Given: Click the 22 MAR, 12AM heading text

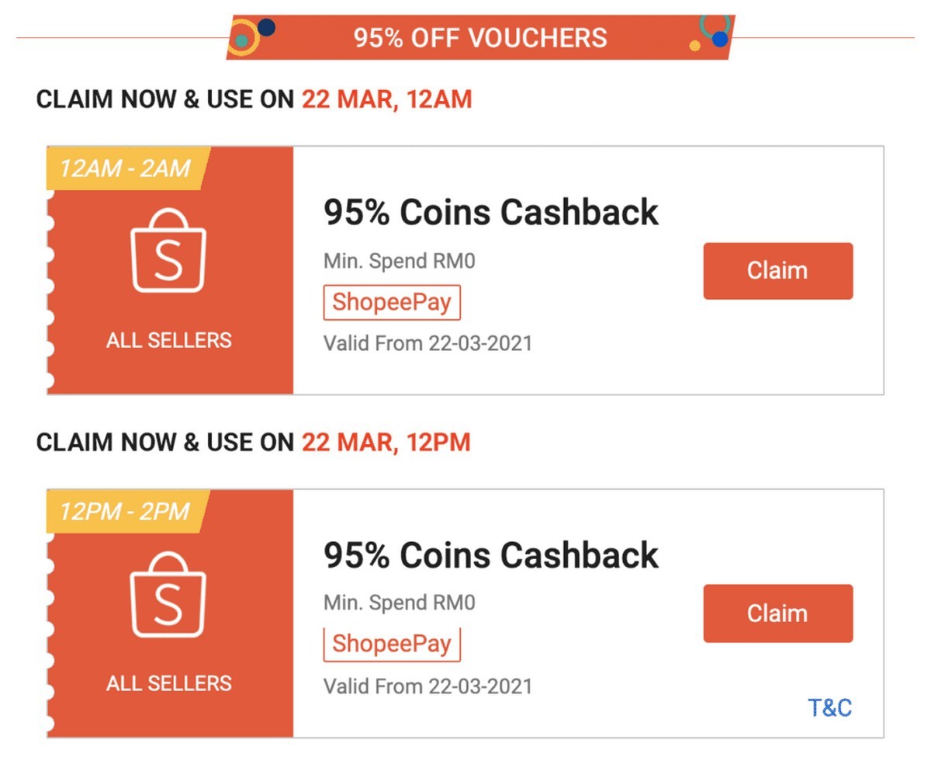Looking at the screenshot, I should (x=386, y=99).
